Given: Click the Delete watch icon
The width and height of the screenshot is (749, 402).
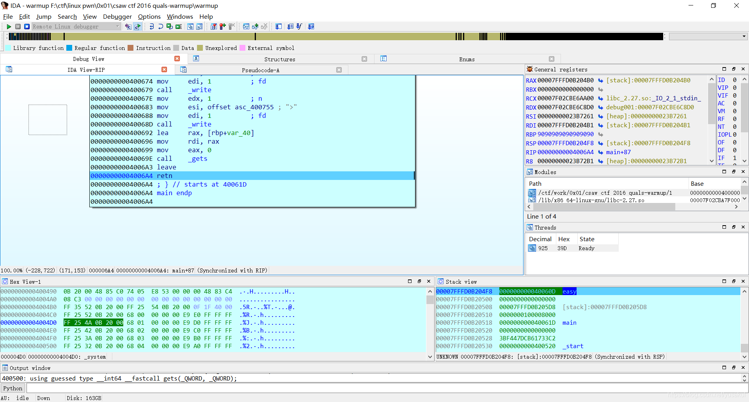Looking at the screenshot, I should (264, 27).
